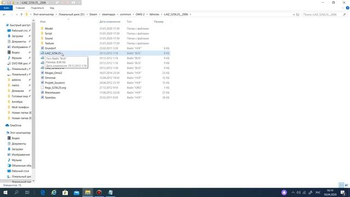Open taskbar search magnifier
The image size is (350, 197).
coord(16,193)
